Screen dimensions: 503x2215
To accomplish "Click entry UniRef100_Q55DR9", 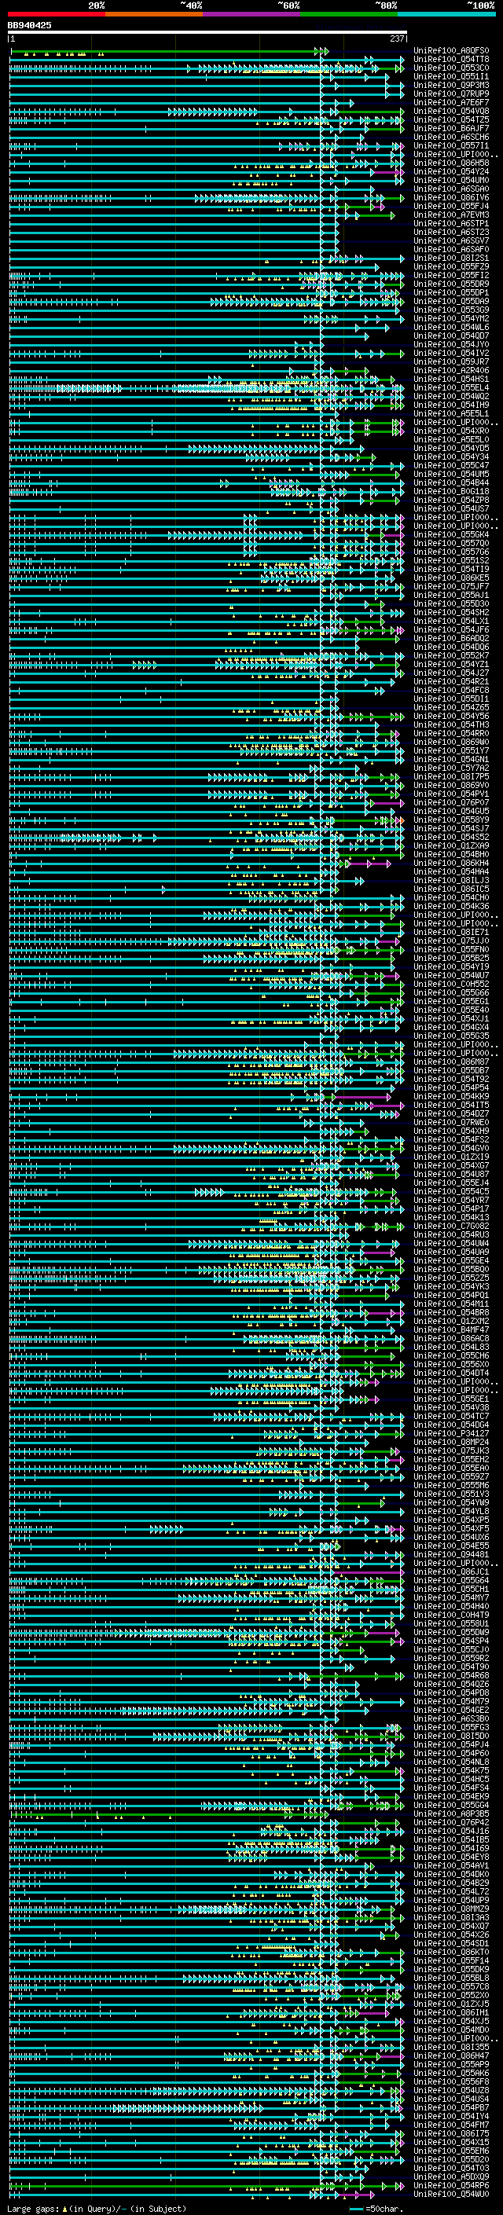I will pos(450,284).
